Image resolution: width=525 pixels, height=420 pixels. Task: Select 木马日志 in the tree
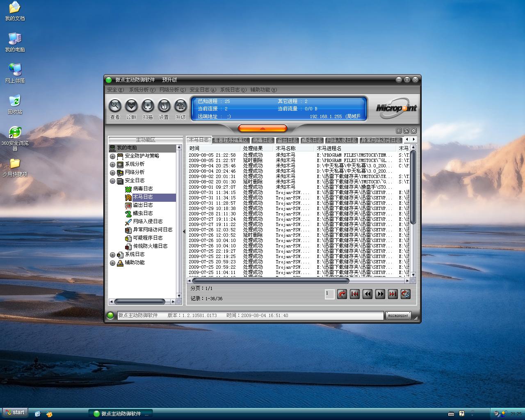point(143,197)
